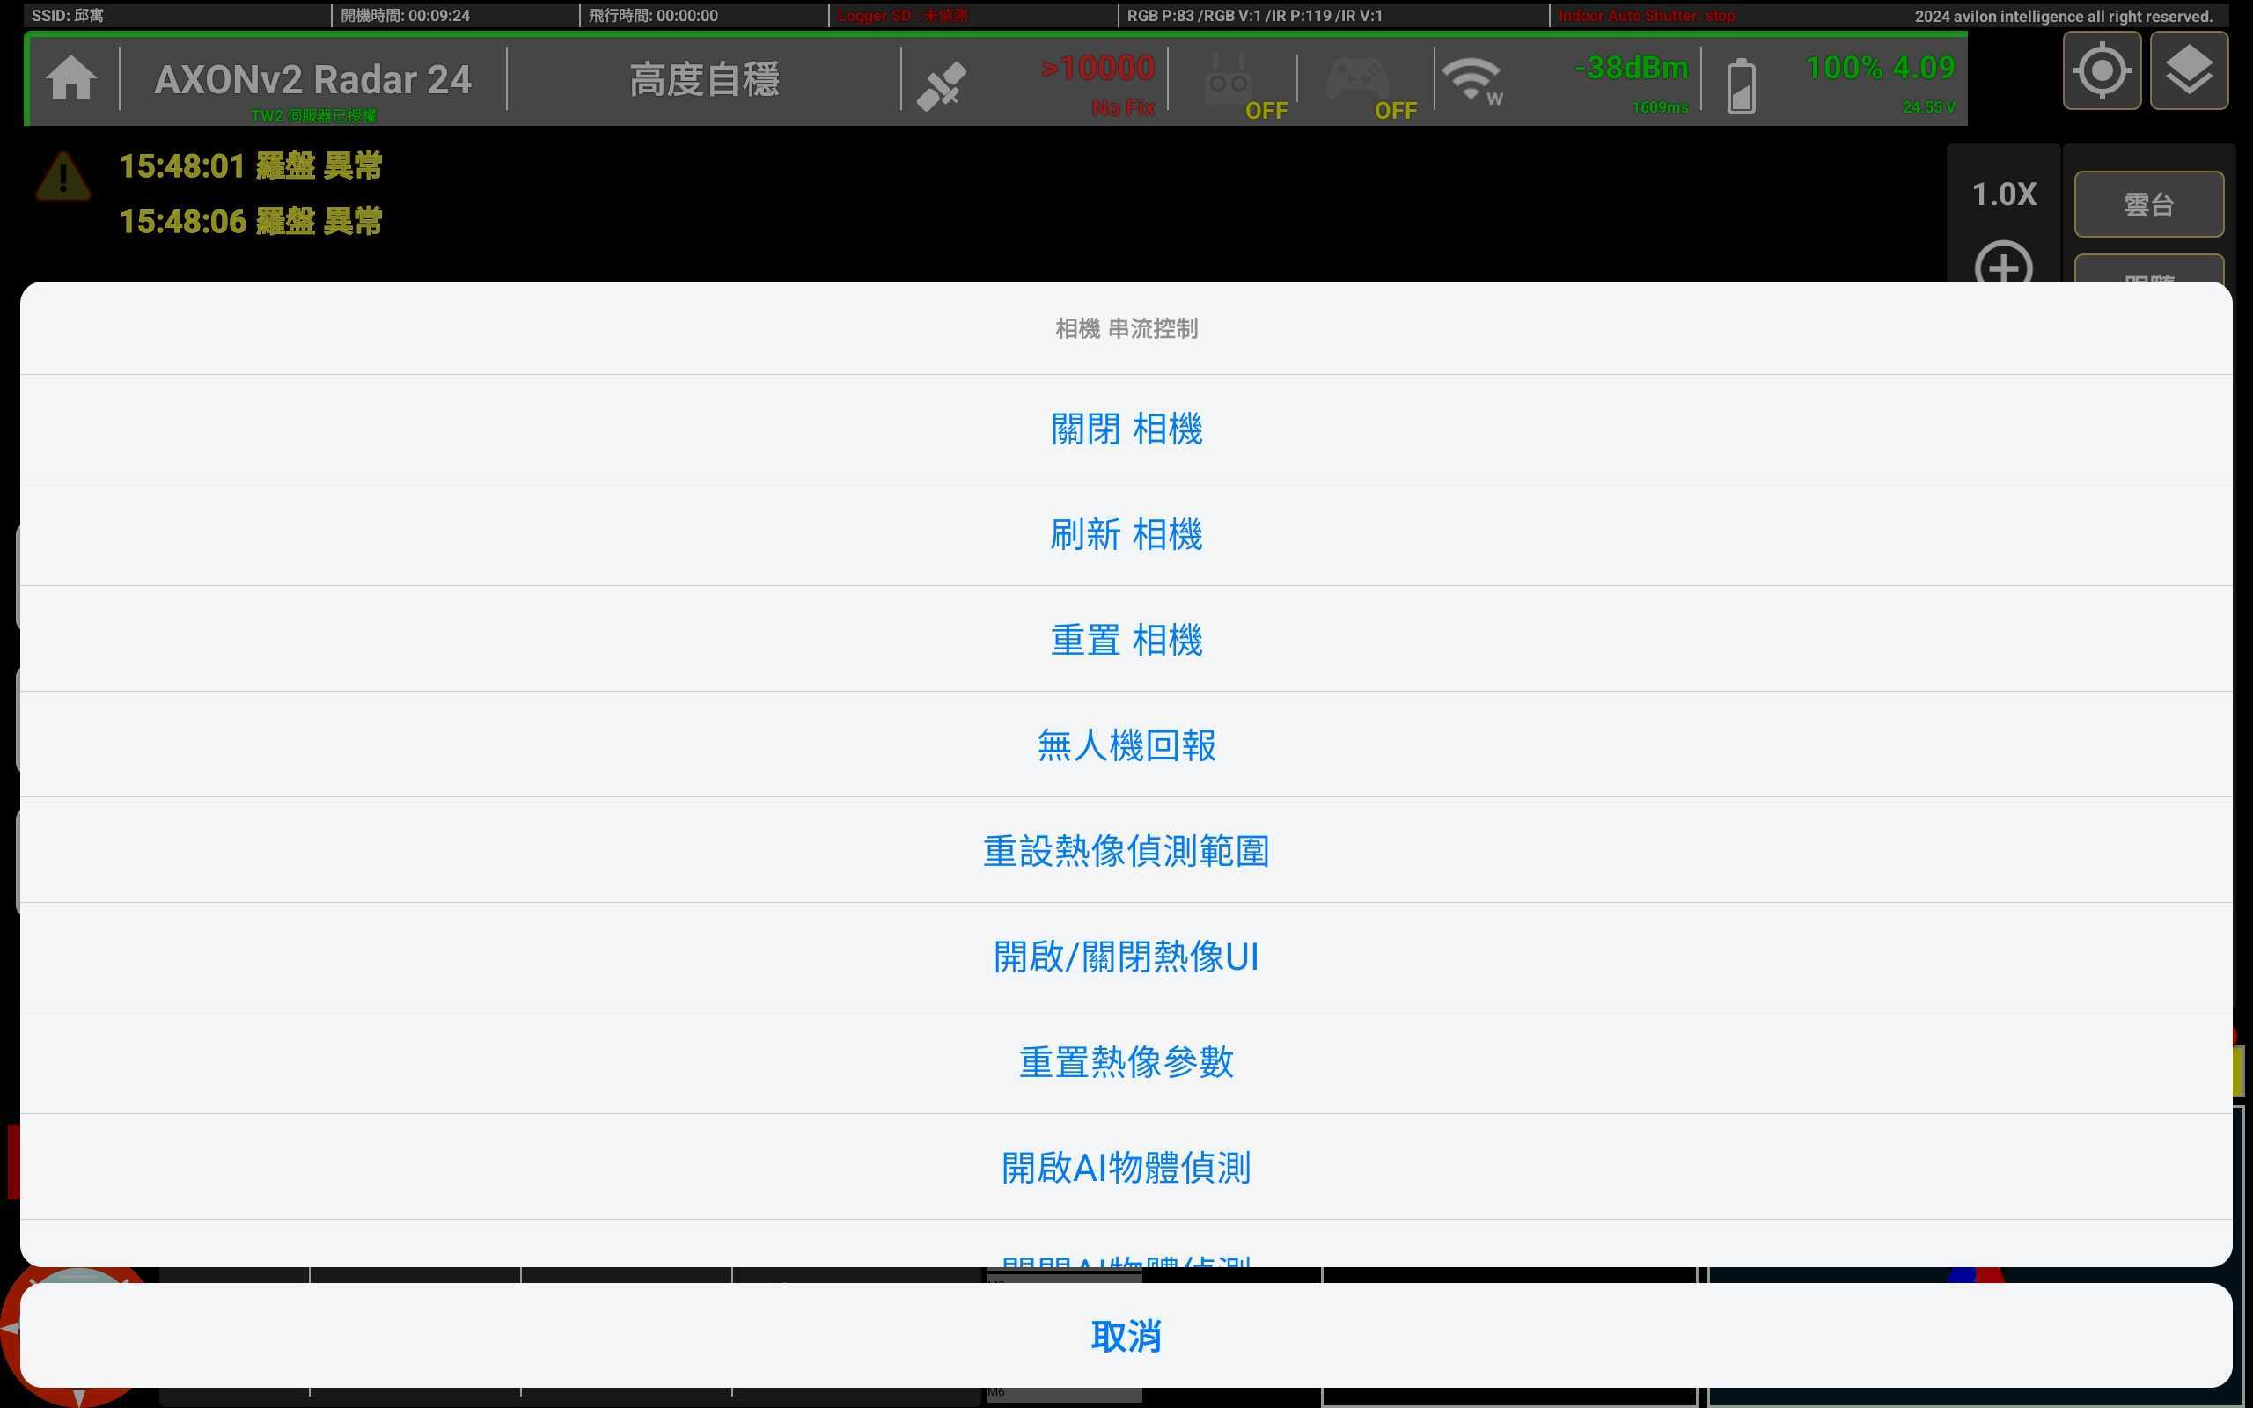Click the gamepad OFF icon
Screen dimensions: 2253x1408
pos(1357,80)
